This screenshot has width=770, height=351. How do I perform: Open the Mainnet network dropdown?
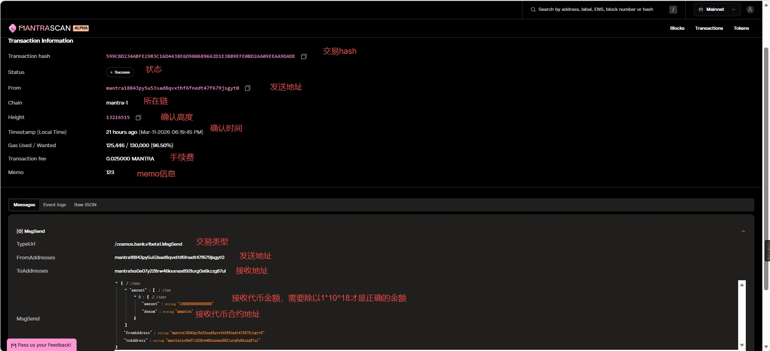click(717, 10)
